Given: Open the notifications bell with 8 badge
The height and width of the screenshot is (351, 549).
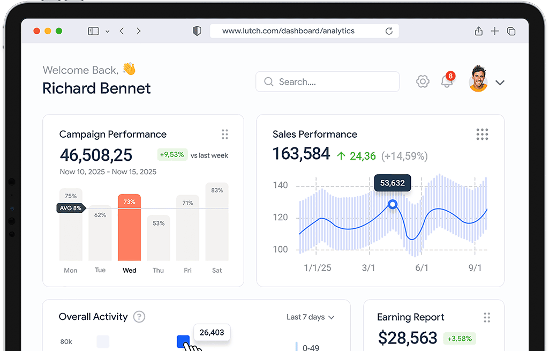Looking at the screenshot, I should coord(447,81).
